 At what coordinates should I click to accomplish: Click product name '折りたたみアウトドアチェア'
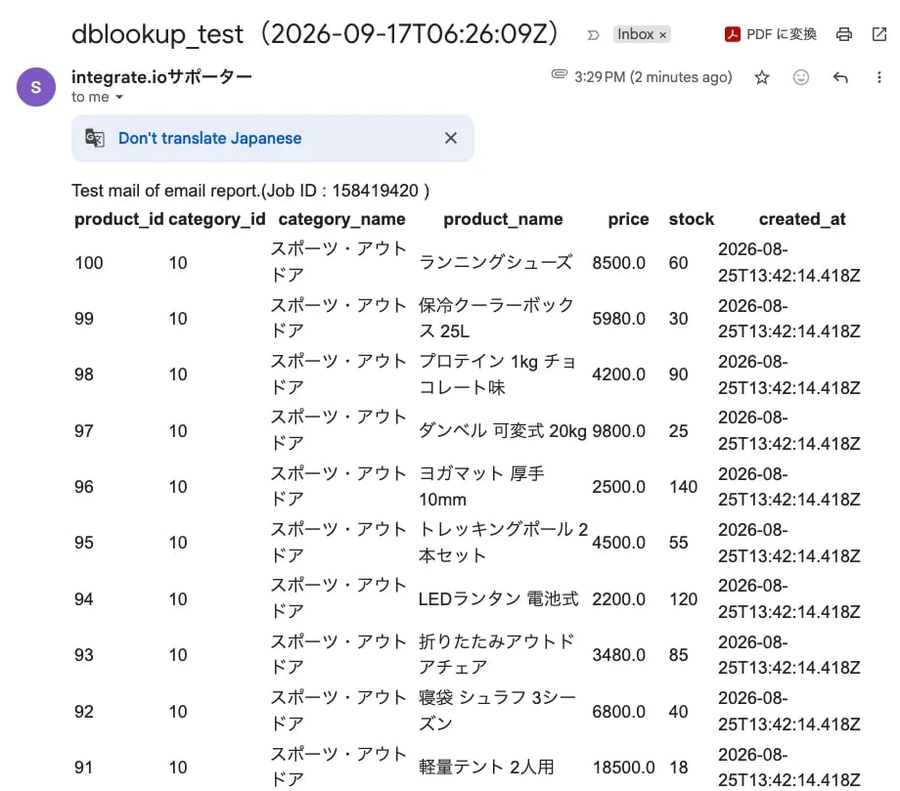(497, 654)
